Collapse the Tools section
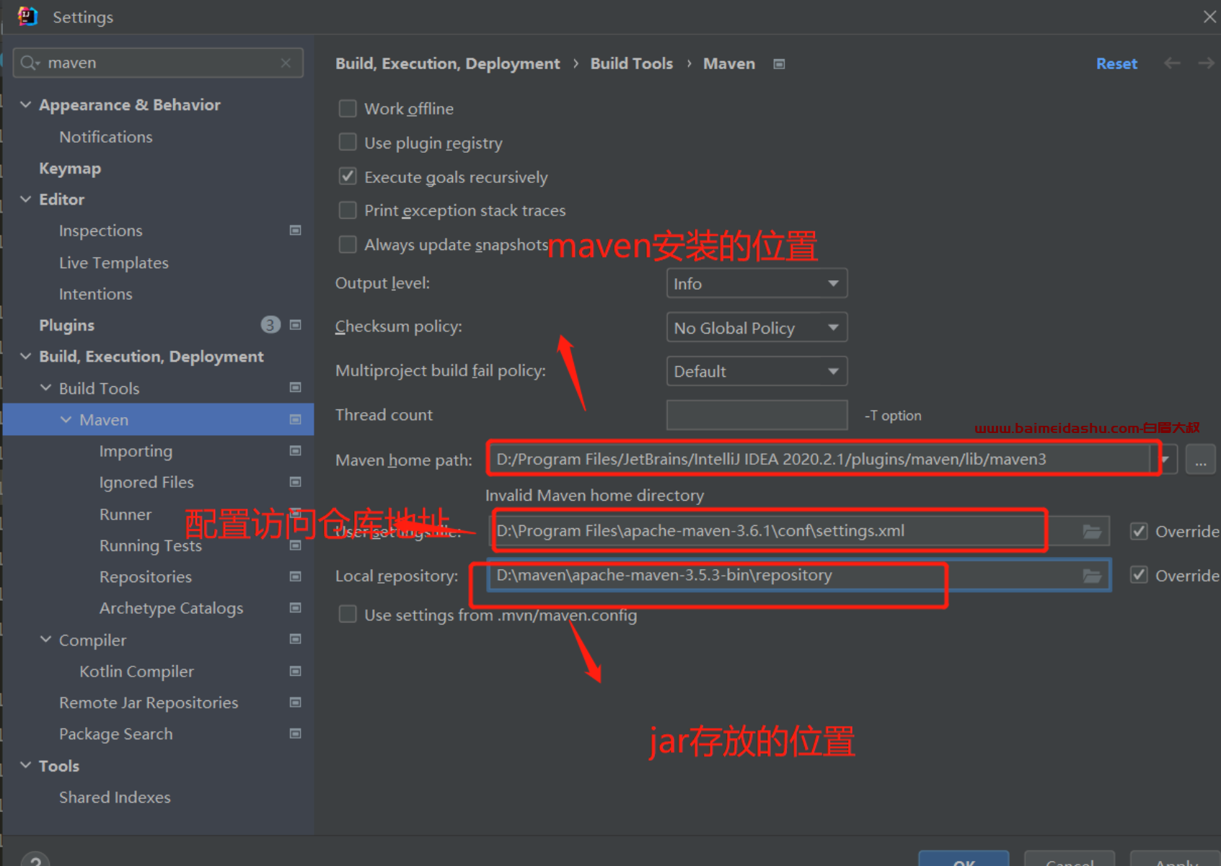Screen dimensions: 1221x866 pos(25,765)
